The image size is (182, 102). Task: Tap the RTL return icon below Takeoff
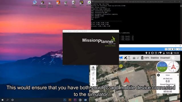[93, 74]
